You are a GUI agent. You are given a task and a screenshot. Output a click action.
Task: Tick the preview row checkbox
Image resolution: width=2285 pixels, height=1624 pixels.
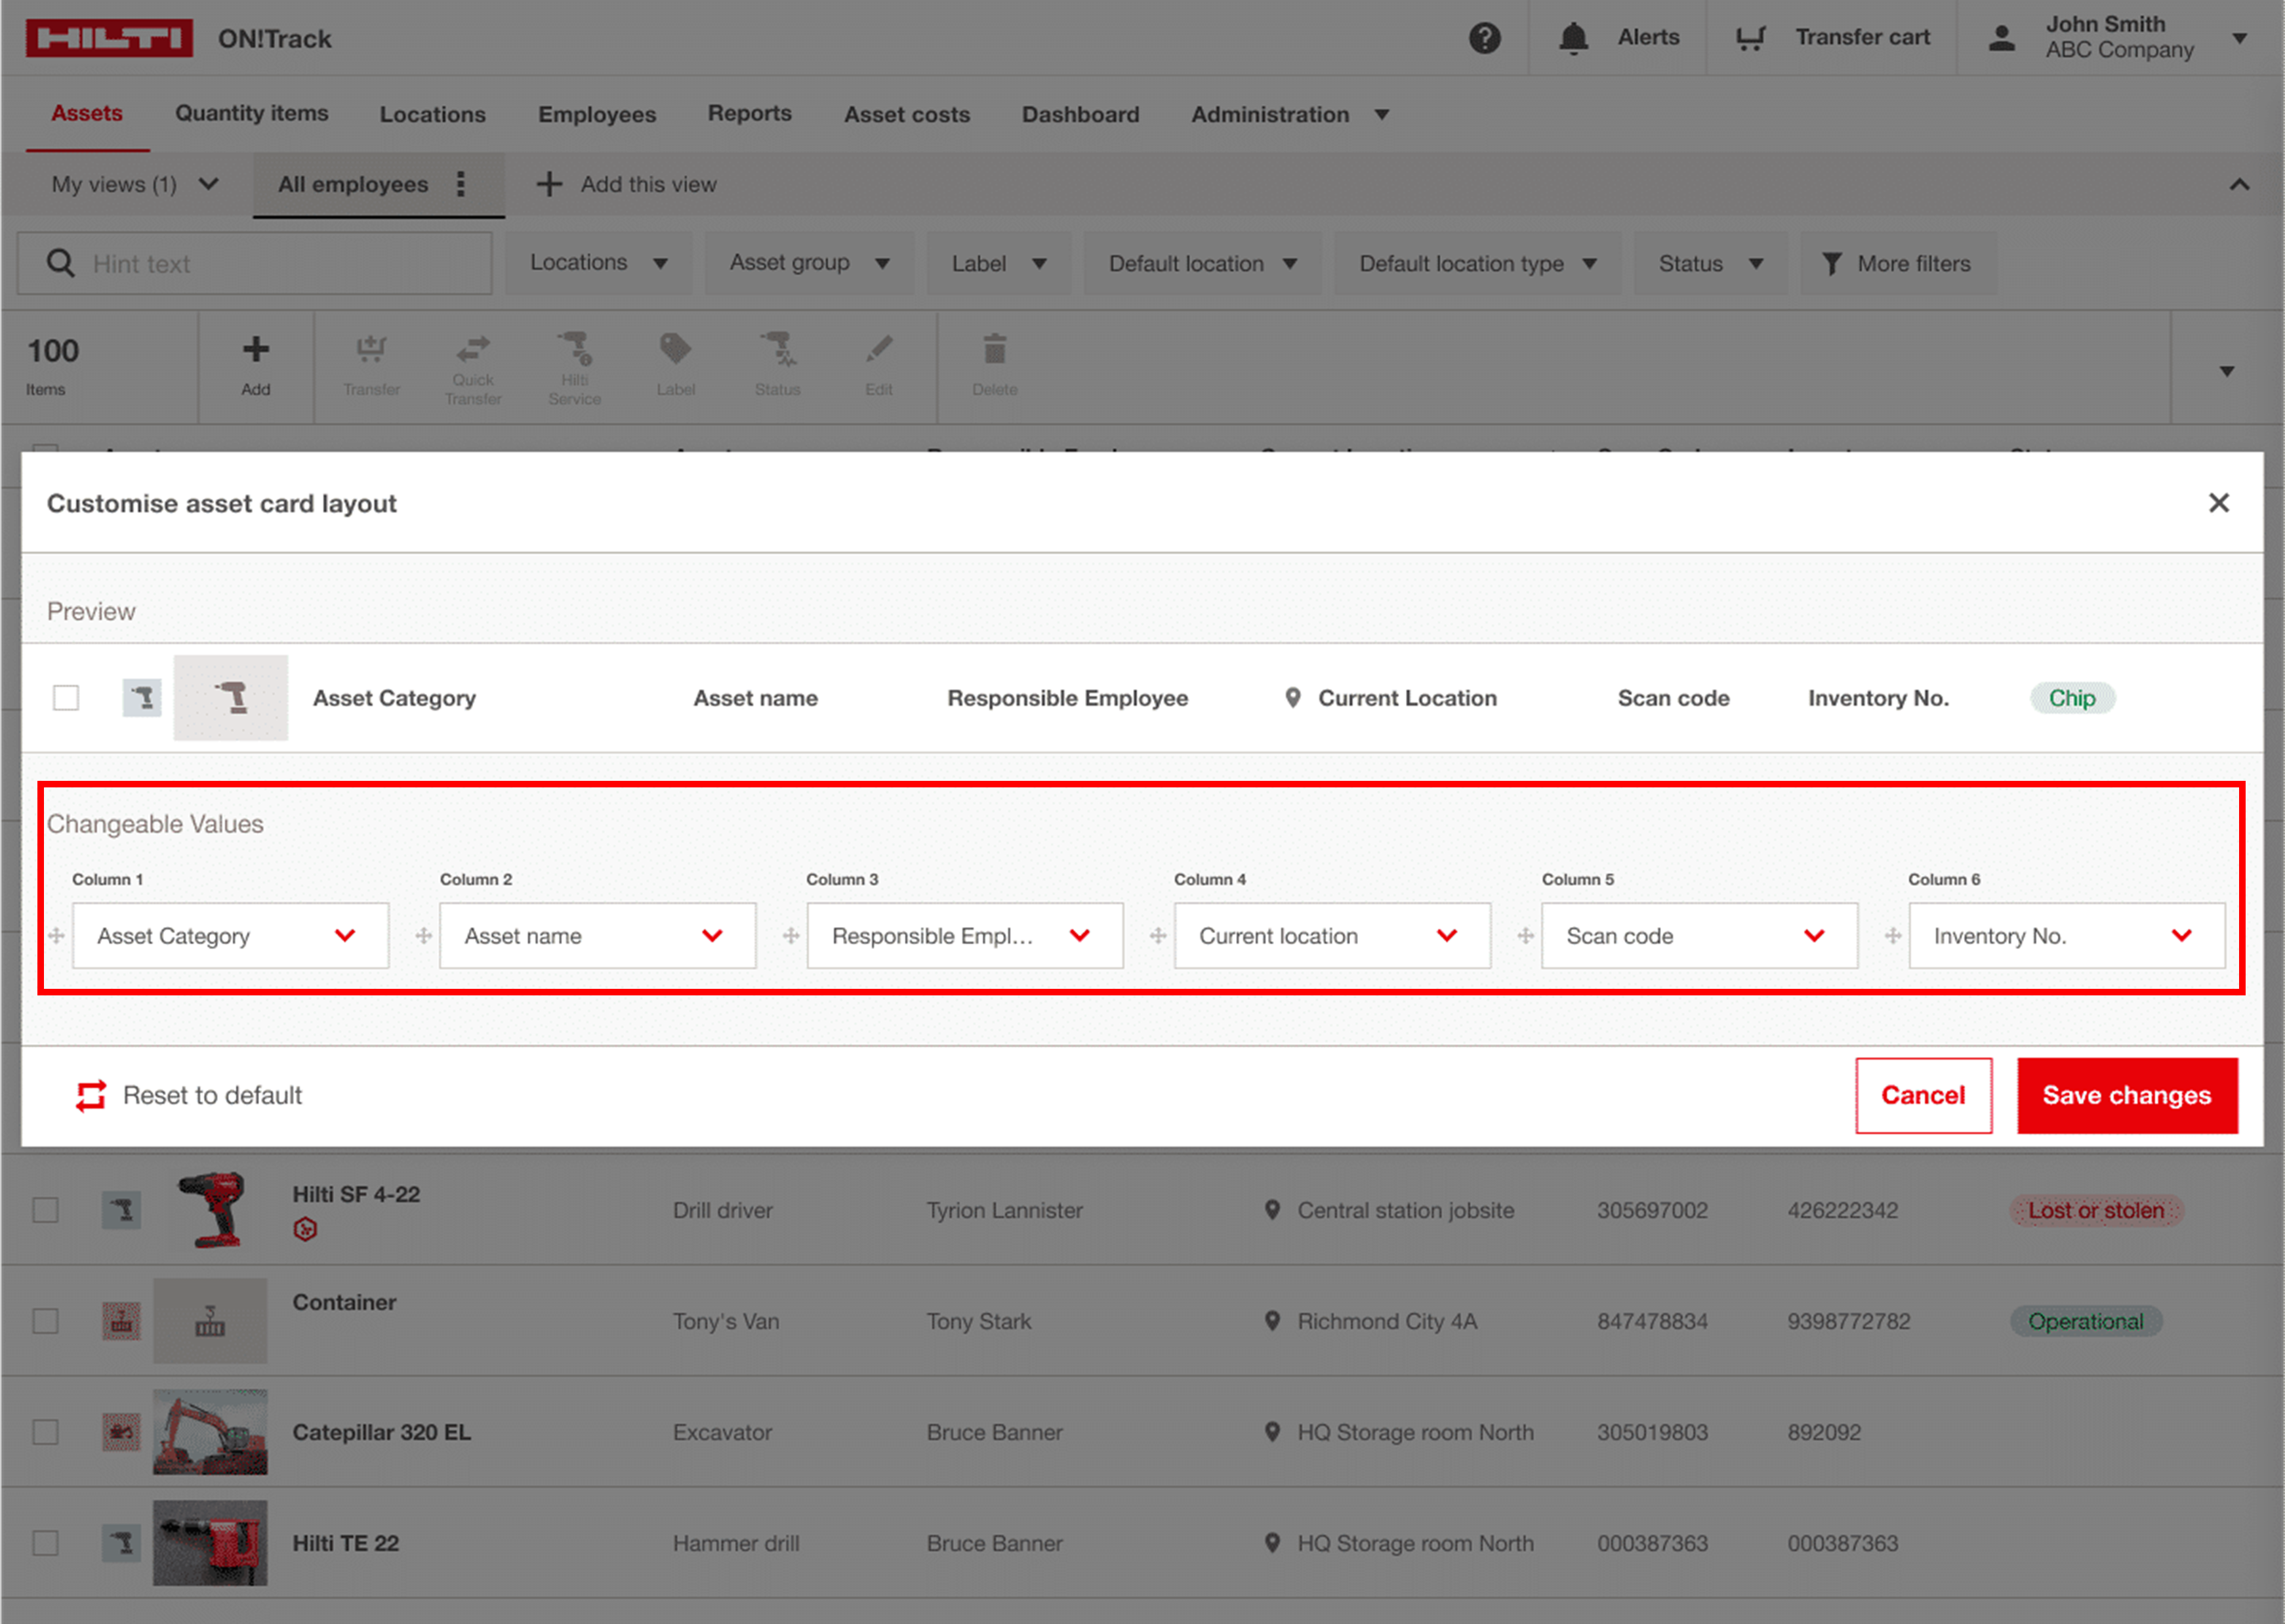(x=66, y=697)
